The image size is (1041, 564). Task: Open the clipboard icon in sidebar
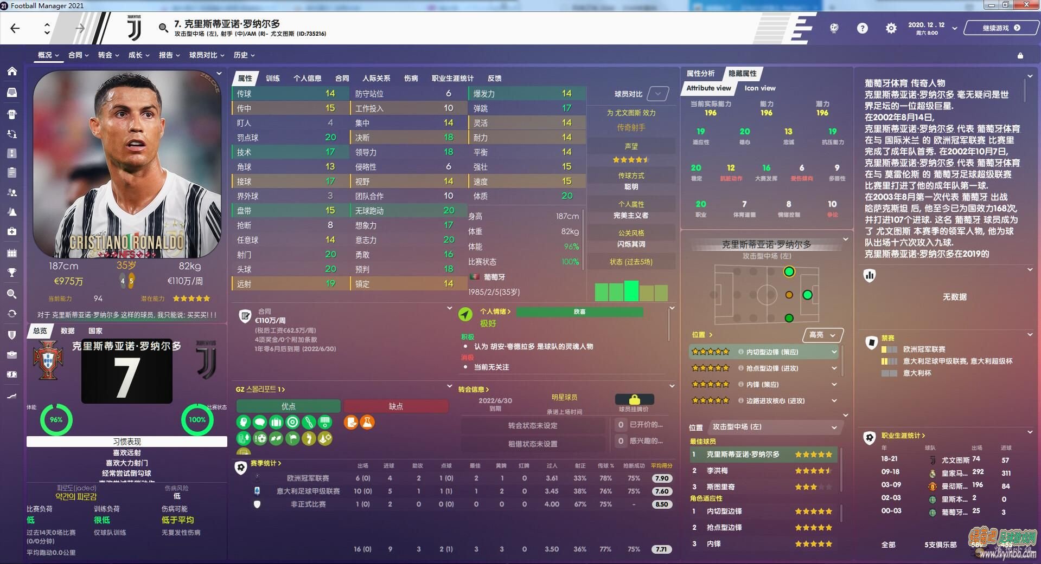click(x=12, y=173)
